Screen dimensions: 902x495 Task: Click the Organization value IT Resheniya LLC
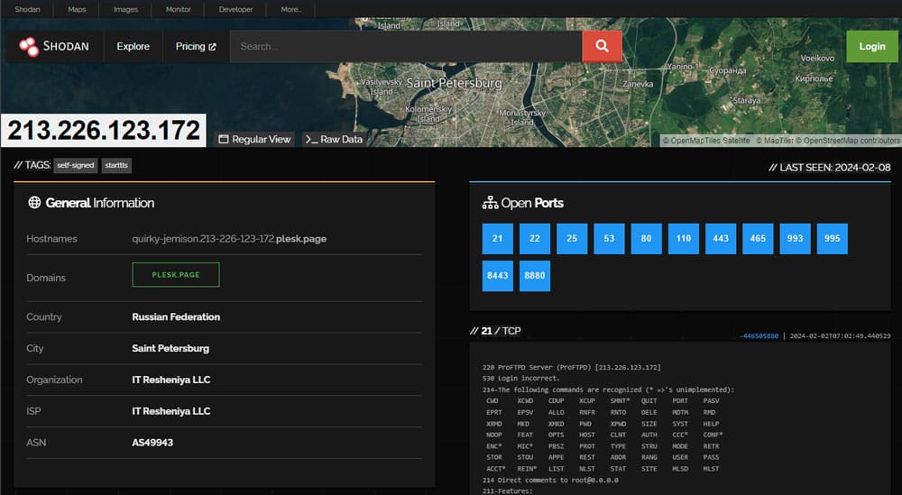pos(170,380)
